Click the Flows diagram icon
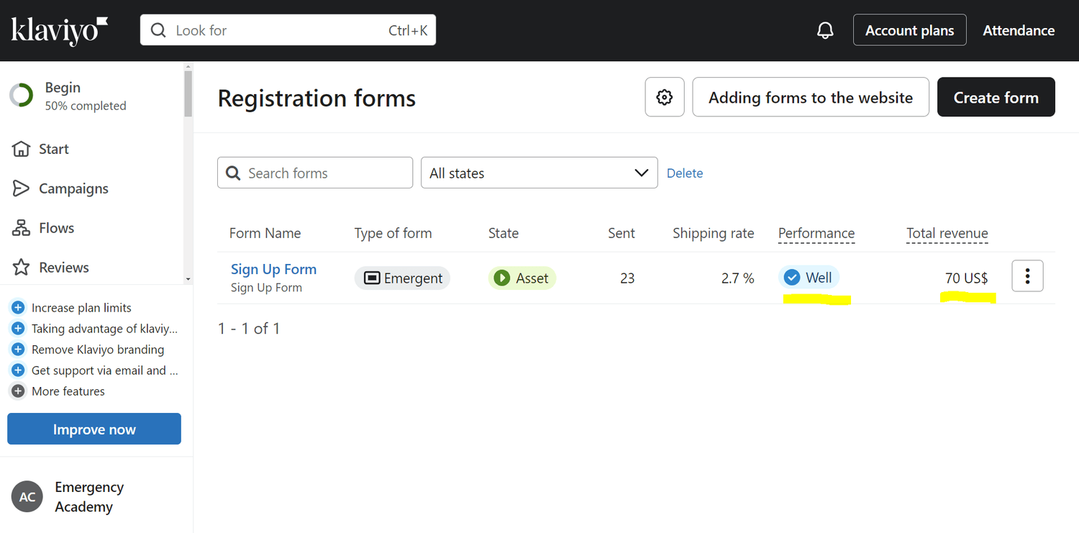Viewport: 1079px width, 533px height. point(22,228)
